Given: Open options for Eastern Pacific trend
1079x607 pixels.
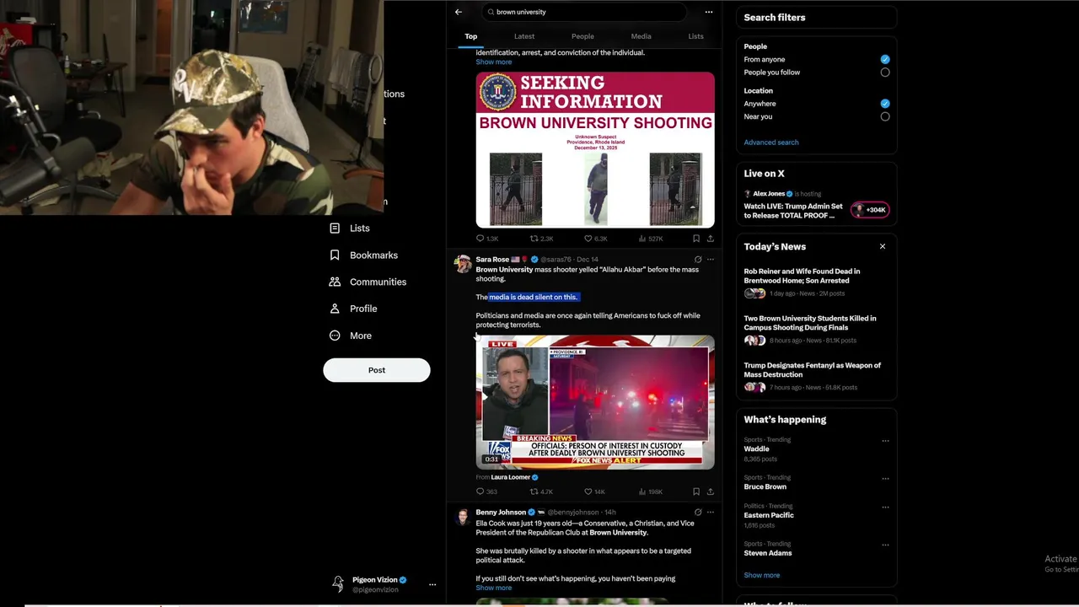Looking at the screenshot, I should (885, 508).
